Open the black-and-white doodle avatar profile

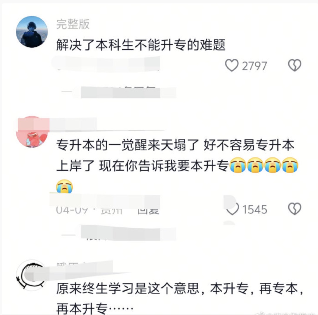pyautogui.click(x=31, y=275)
